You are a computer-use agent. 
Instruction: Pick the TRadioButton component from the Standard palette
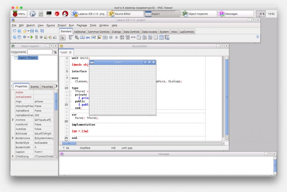[117, 37]
